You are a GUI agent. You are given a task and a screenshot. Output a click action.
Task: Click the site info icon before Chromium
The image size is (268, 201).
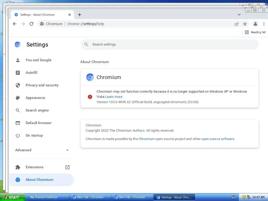(x=42, y=24)
